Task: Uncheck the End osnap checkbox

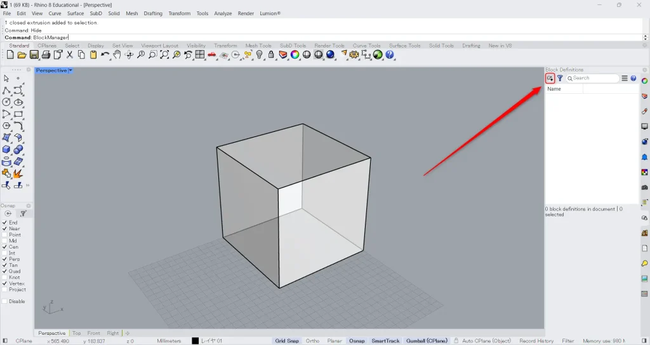Action: 5,223
